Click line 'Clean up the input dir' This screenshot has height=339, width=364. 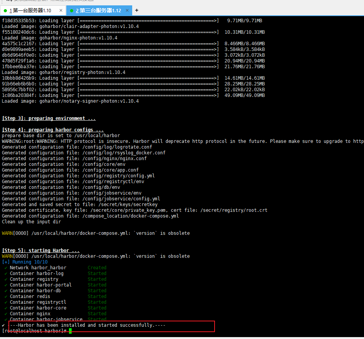coord(31,222)
